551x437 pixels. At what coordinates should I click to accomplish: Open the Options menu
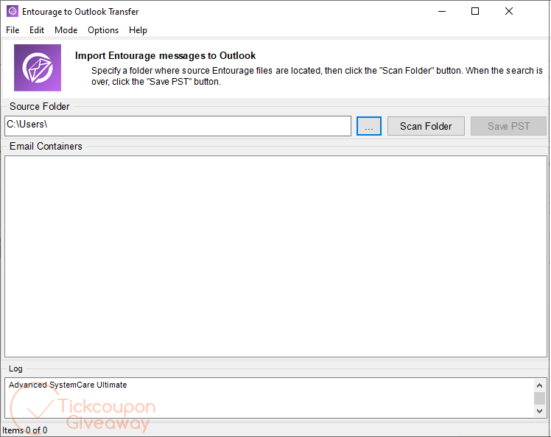tap(103, 30)
